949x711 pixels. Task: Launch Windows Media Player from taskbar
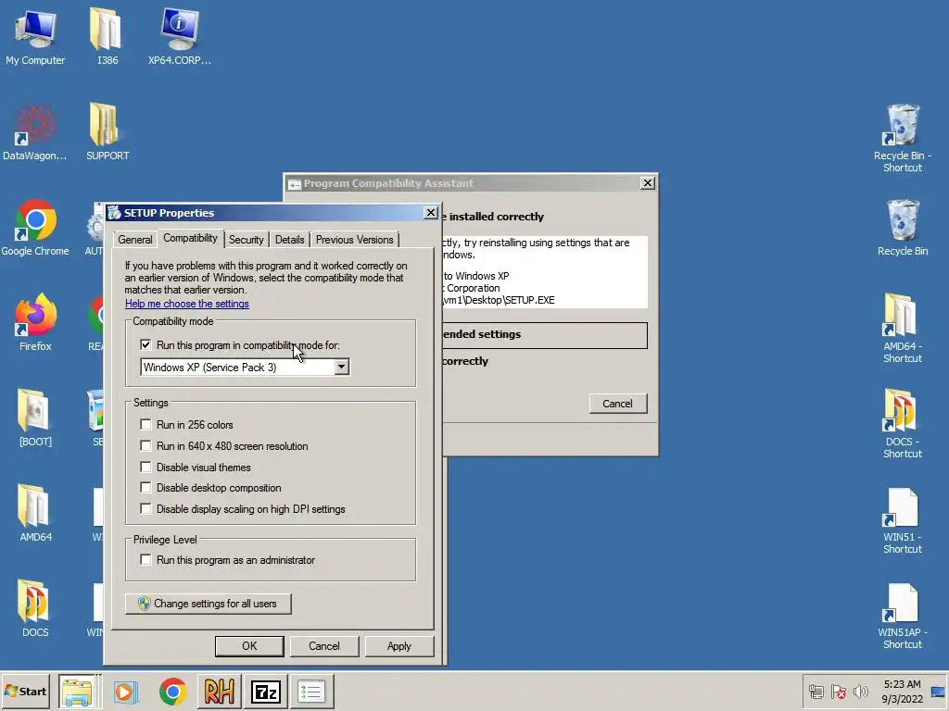coord(125,692)
